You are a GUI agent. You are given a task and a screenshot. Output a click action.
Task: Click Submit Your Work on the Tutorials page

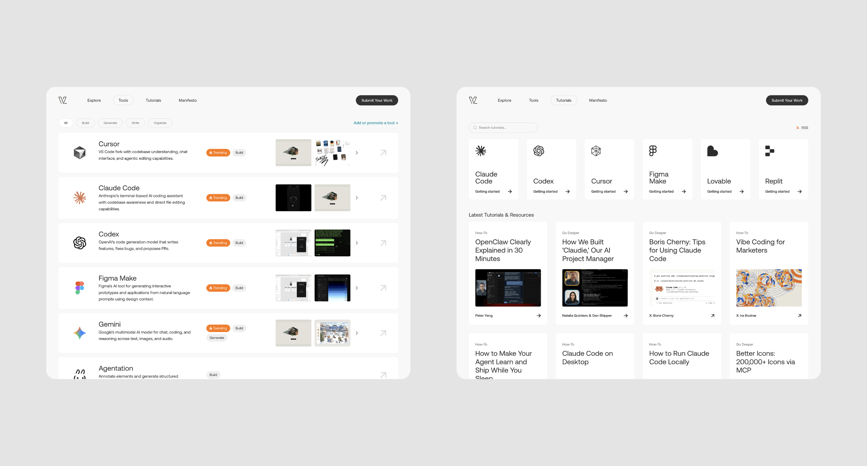coord(787,100)
